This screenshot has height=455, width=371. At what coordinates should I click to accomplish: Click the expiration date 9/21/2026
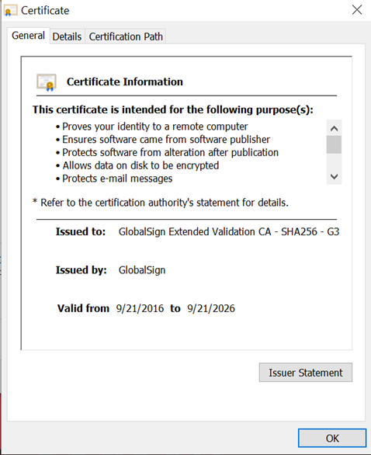pyautogui.click(x=211, y=308)
